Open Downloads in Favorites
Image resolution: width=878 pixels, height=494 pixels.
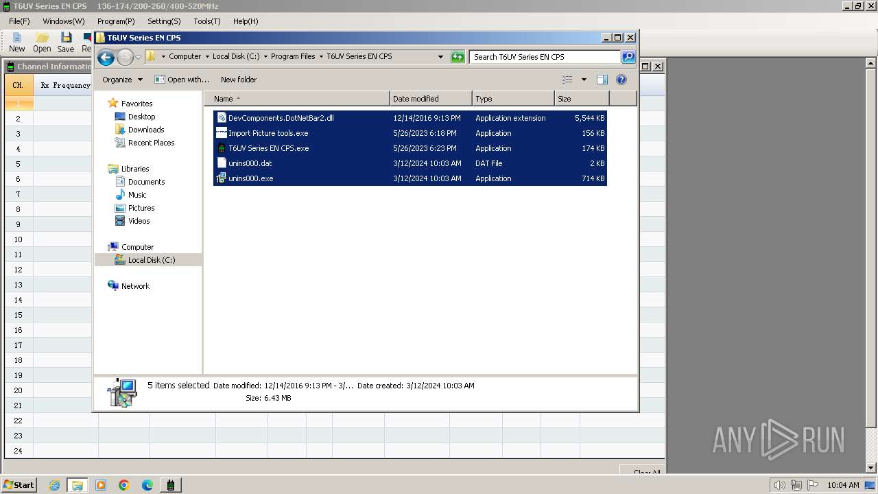click(145, 130)
